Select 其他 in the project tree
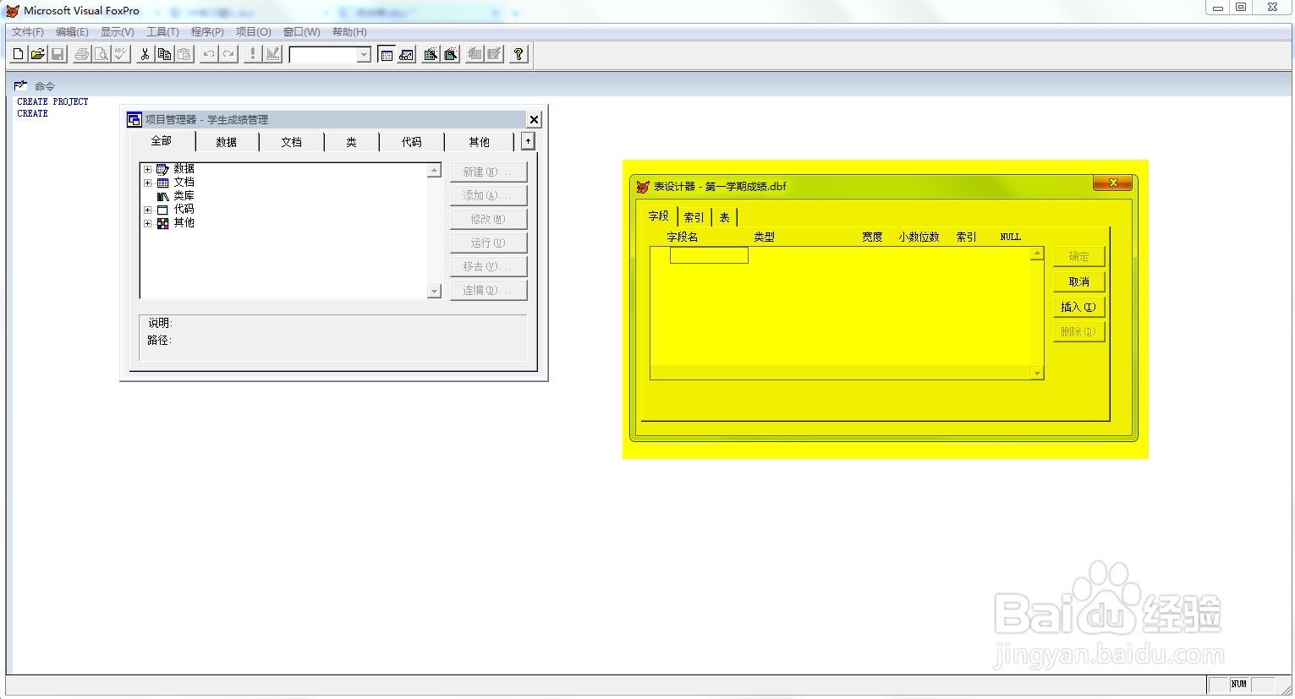This screenshot has height=699, width=1295. tap(184, 223)
